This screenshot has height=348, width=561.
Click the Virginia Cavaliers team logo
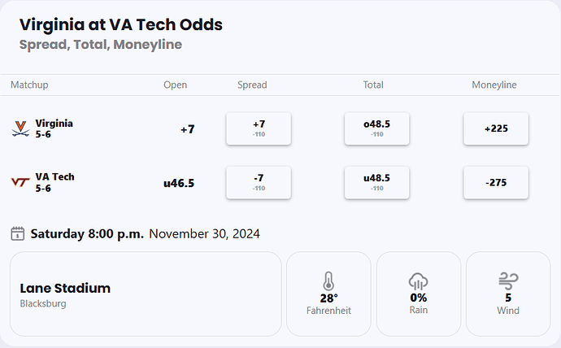tap(20, 128)
